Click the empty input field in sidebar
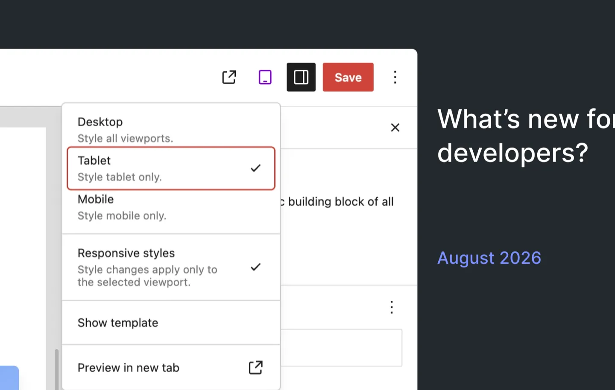The width and height of the screenshot is (615, 390). 341,347
